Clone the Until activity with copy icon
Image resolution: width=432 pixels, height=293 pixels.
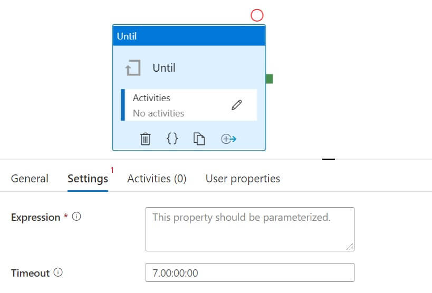(x=199, y=139)
